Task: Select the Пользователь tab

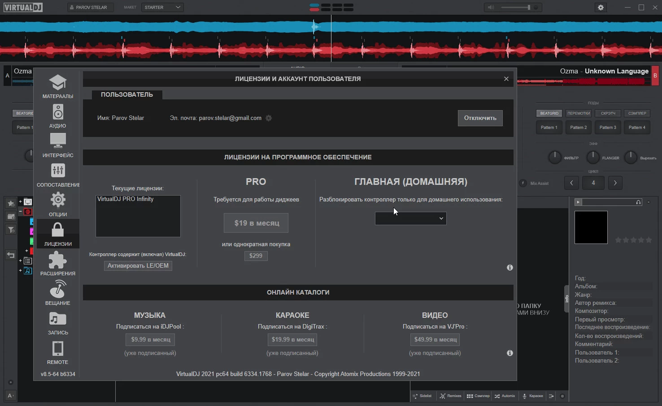Action: pyautogui.click(x=126, y=95)
